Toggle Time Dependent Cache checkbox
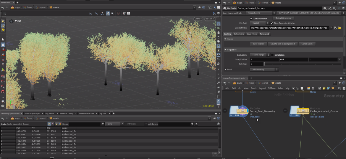Image resolution: width=346 pixels, height=159 pixels. click(271, 23)
